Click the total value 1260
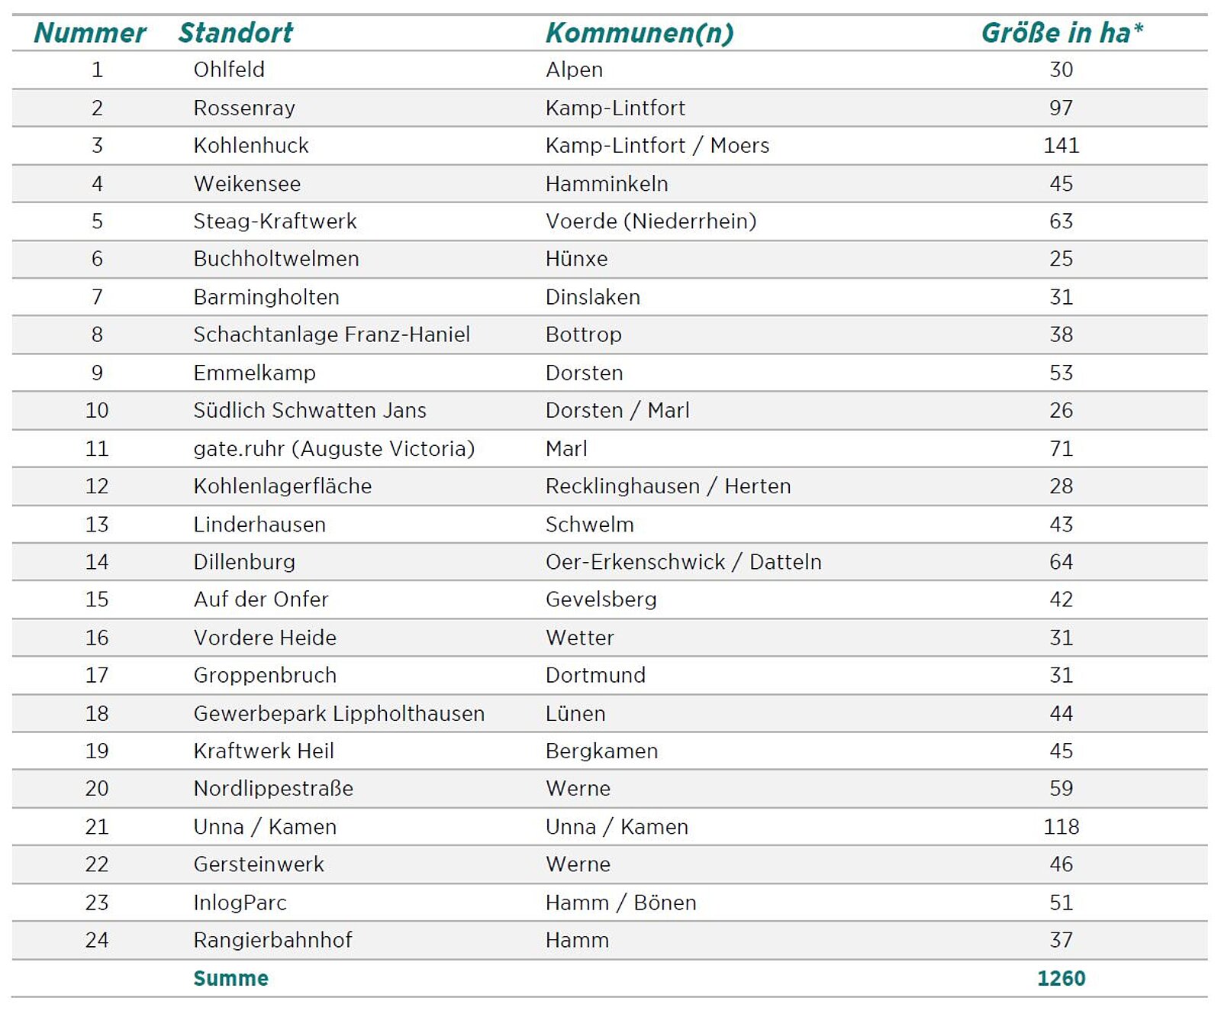 (x=1061, y=978)
